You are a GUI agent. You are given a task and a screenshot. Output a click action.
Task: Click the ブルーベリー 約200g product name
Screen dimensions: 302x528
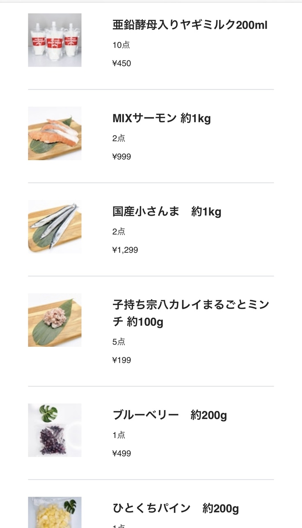coord(170,415)
